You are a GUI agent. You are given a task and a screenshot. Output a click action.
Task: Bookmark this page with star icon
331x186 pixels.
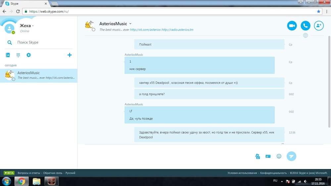coord(318,11)
